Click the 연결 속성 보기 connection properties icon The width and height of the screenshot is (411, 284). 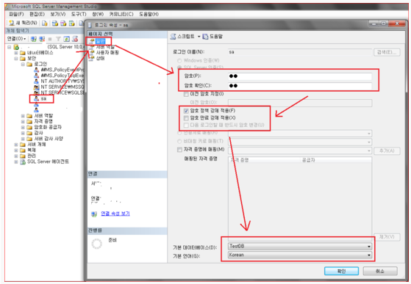tap(94, 214)
